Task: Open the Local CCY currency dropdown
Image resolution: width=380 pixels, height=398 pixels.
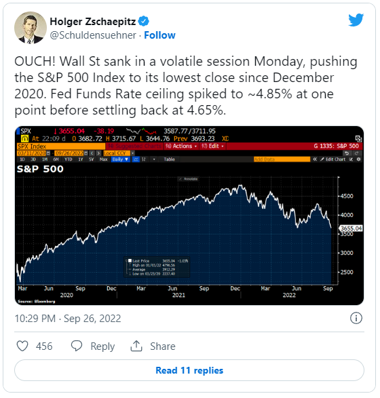Action: [x=119, y=153]
